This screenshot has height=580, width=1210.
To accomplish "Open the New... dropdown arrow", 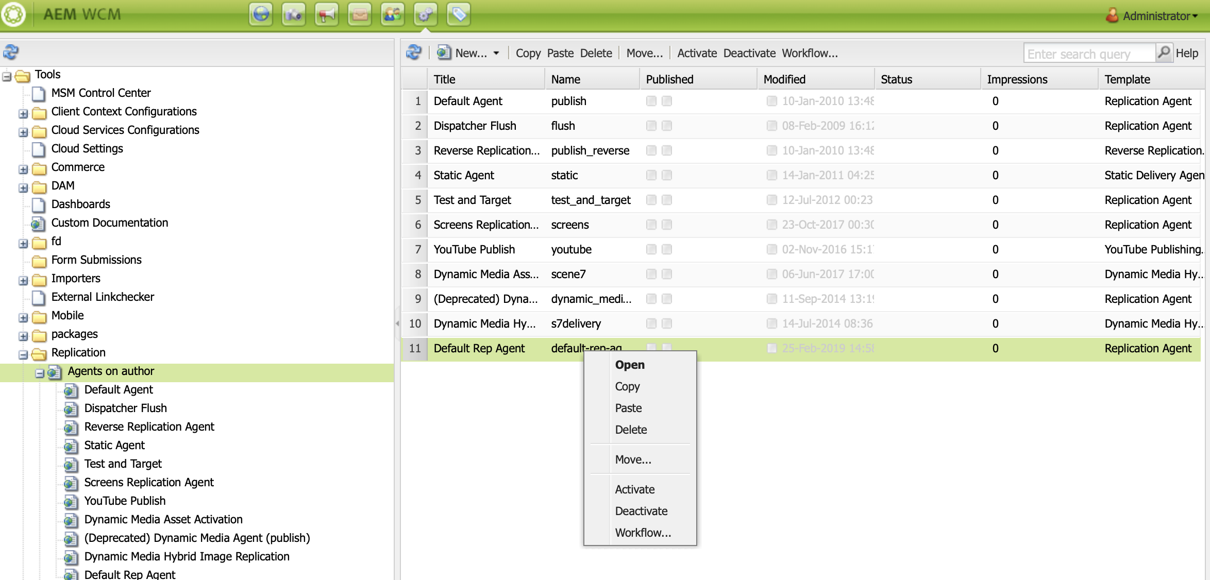I will 496,53.
